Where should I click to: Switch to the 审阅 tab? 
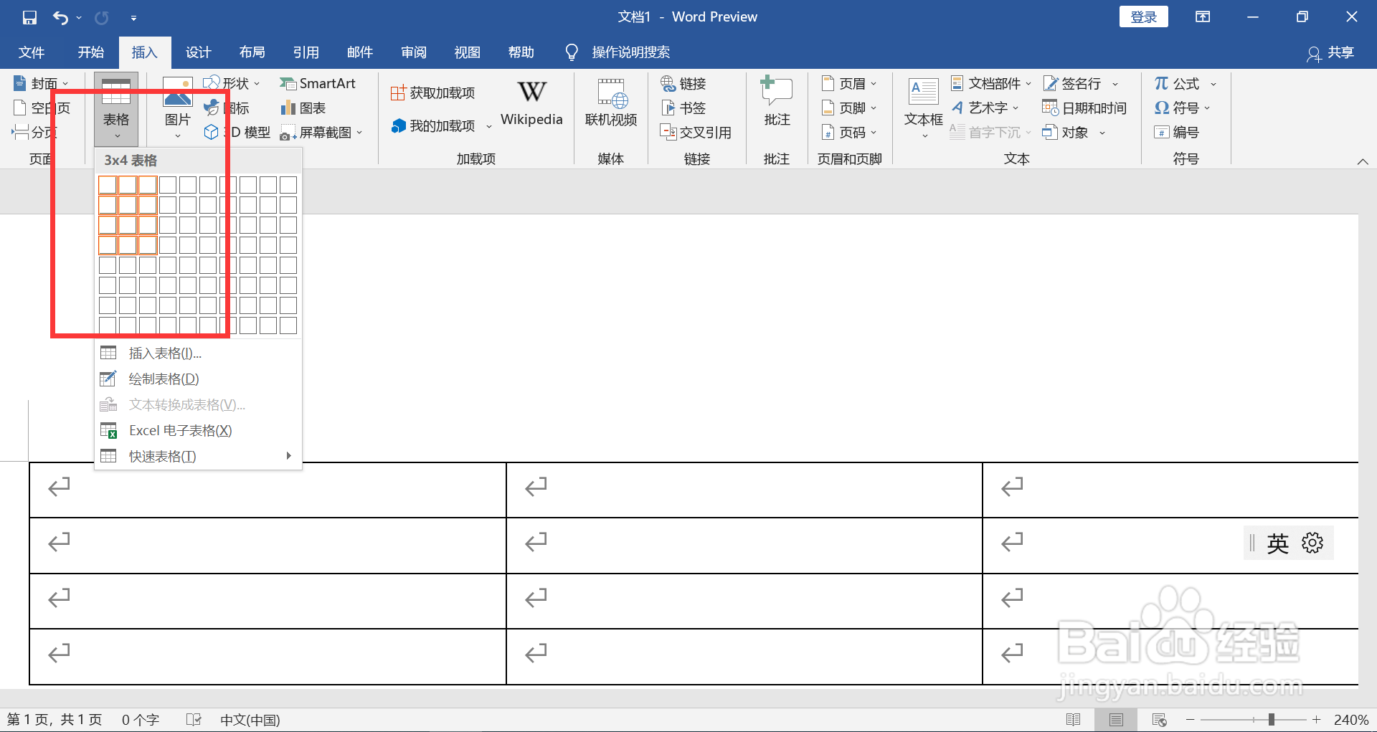[x=414, y=52]
